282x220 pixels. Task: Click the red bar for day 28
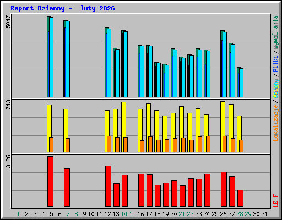(x=240, y=198)
